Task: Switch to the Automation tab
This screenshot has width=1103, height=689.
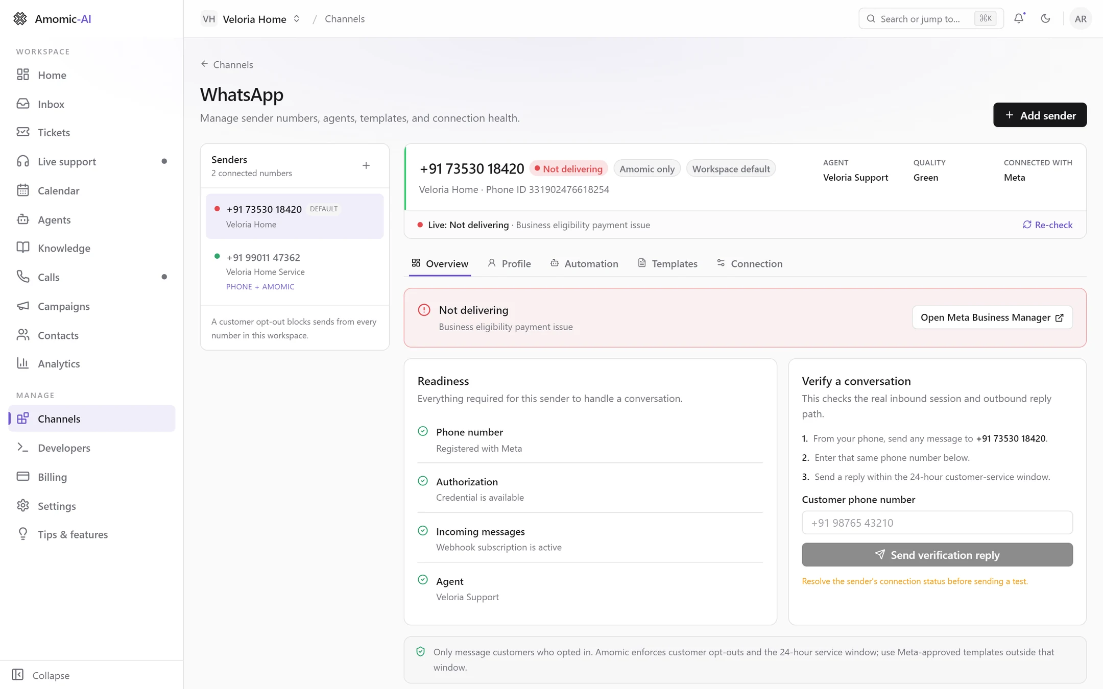Action: [x=584, y=263]
